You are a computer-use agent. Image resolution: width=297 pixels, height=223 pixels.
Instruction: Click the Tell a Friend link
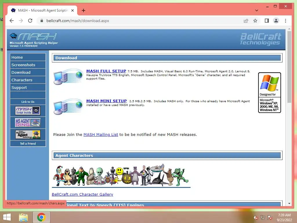coord(28,143)
